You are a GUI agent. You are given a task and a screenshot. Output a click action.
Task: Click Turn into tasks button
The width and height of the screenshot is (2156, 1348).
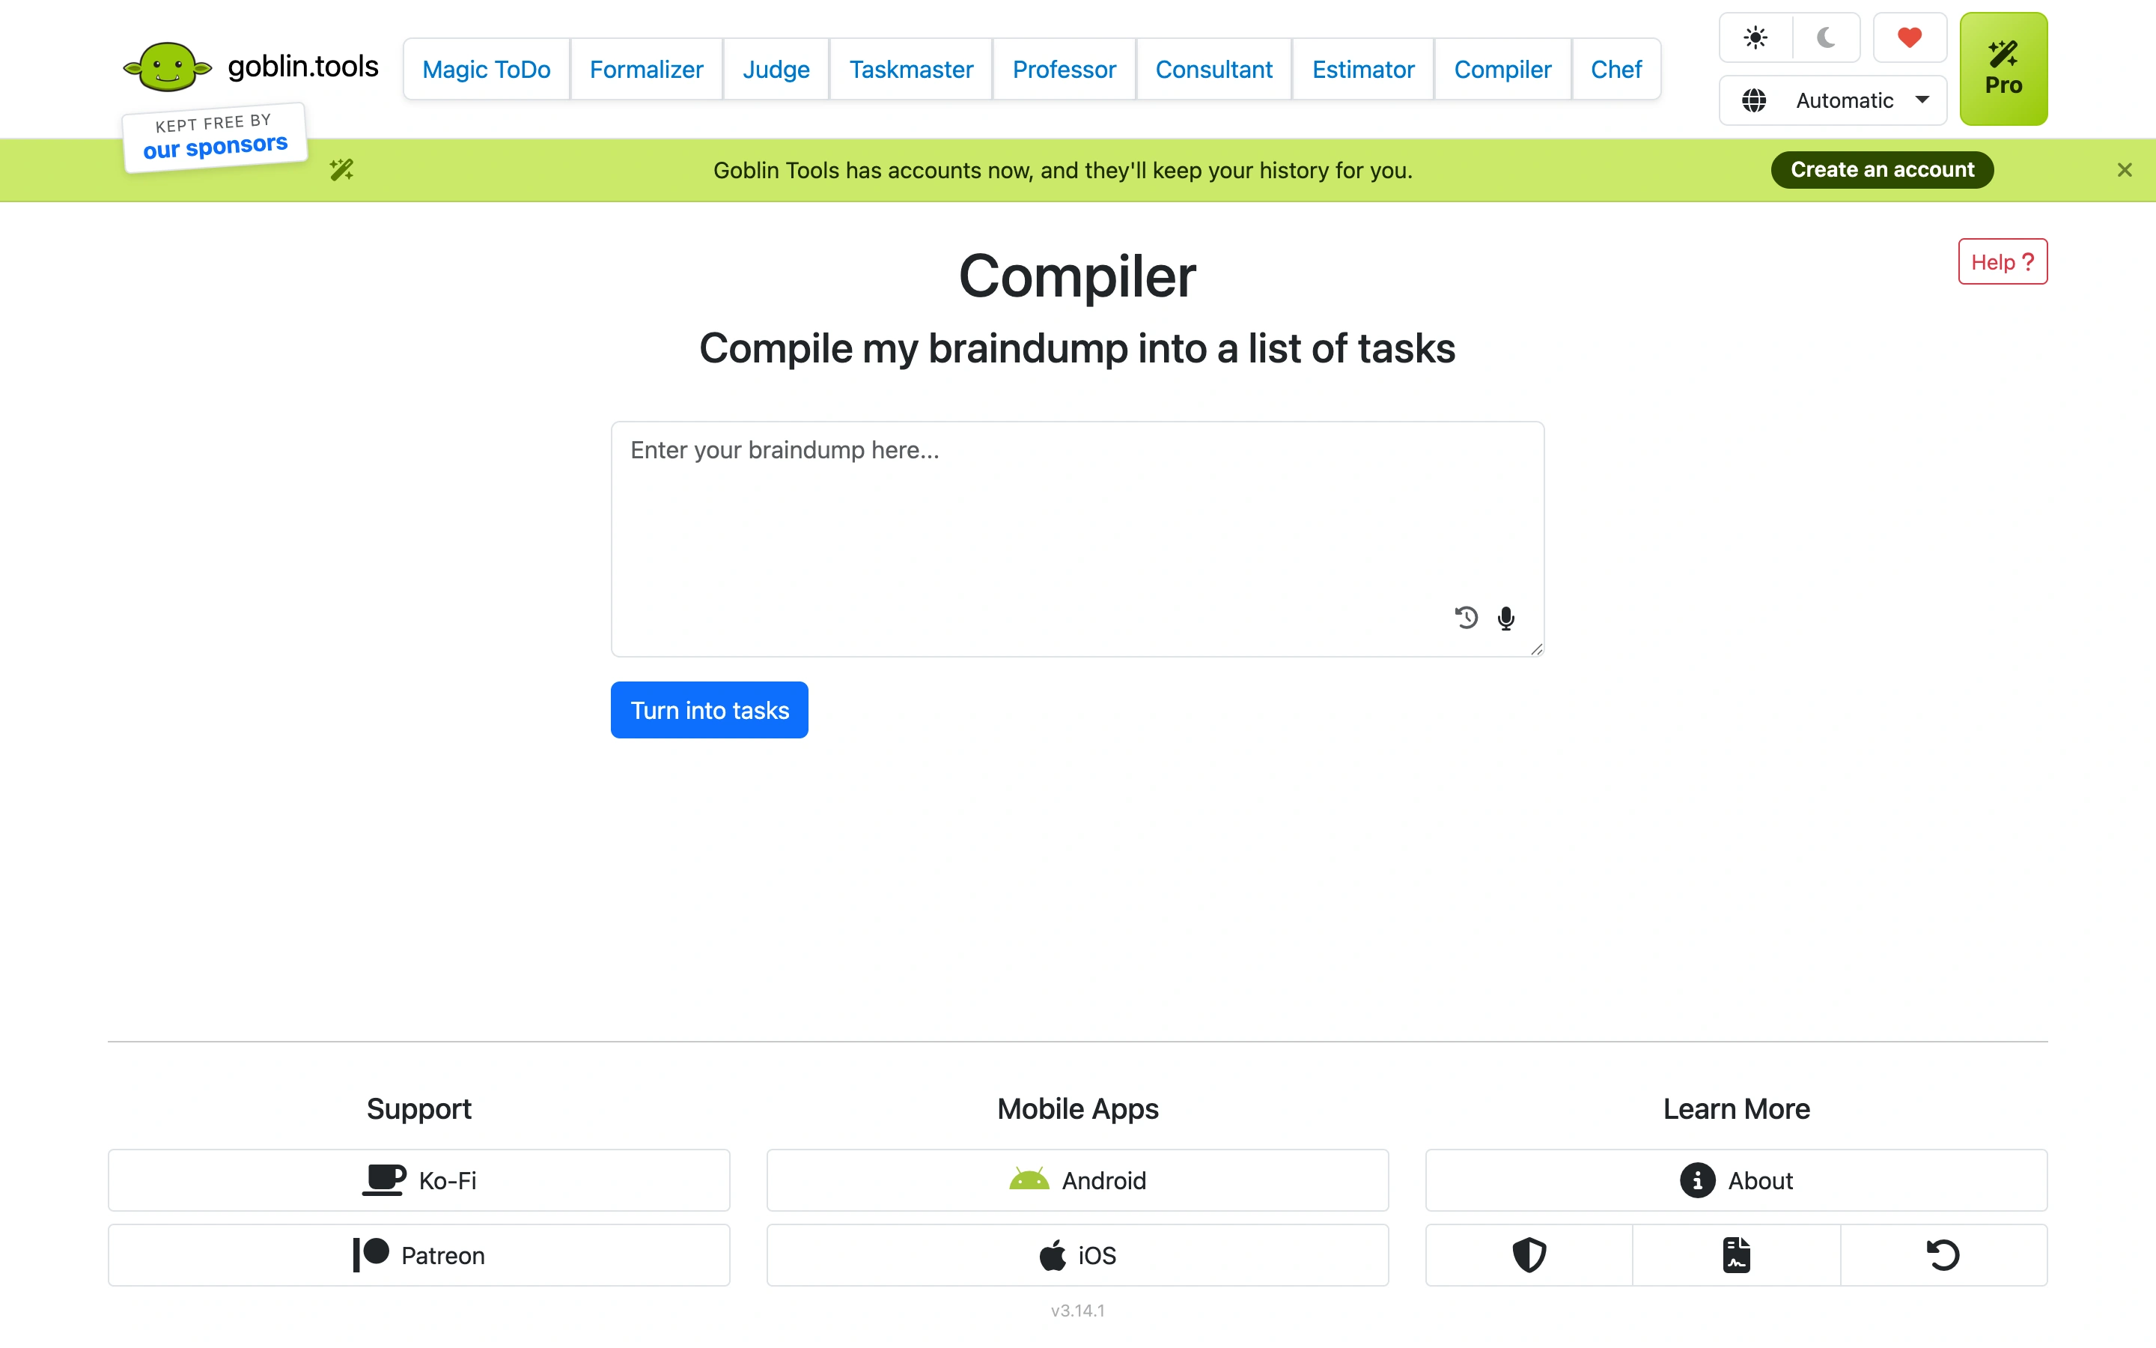(x=709, y=710)
